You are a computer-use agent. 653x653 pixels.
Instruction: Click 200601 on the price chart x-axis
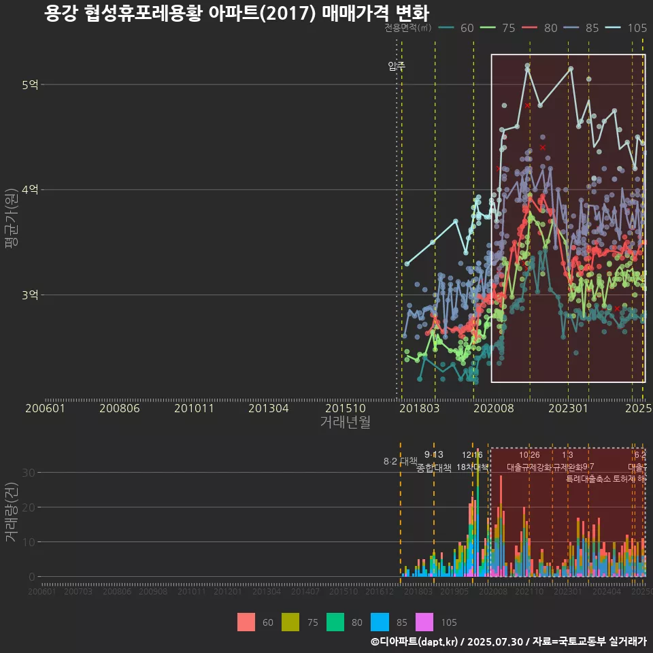45,408
